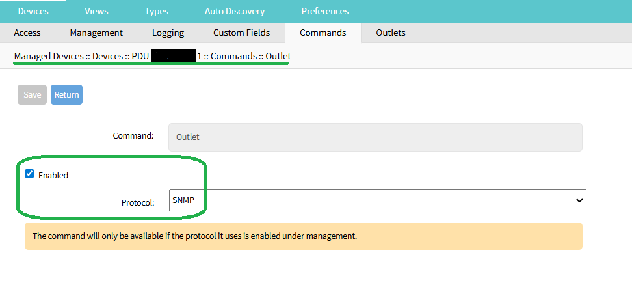Switch to the Management sub-tab

[x=96, y=33]
